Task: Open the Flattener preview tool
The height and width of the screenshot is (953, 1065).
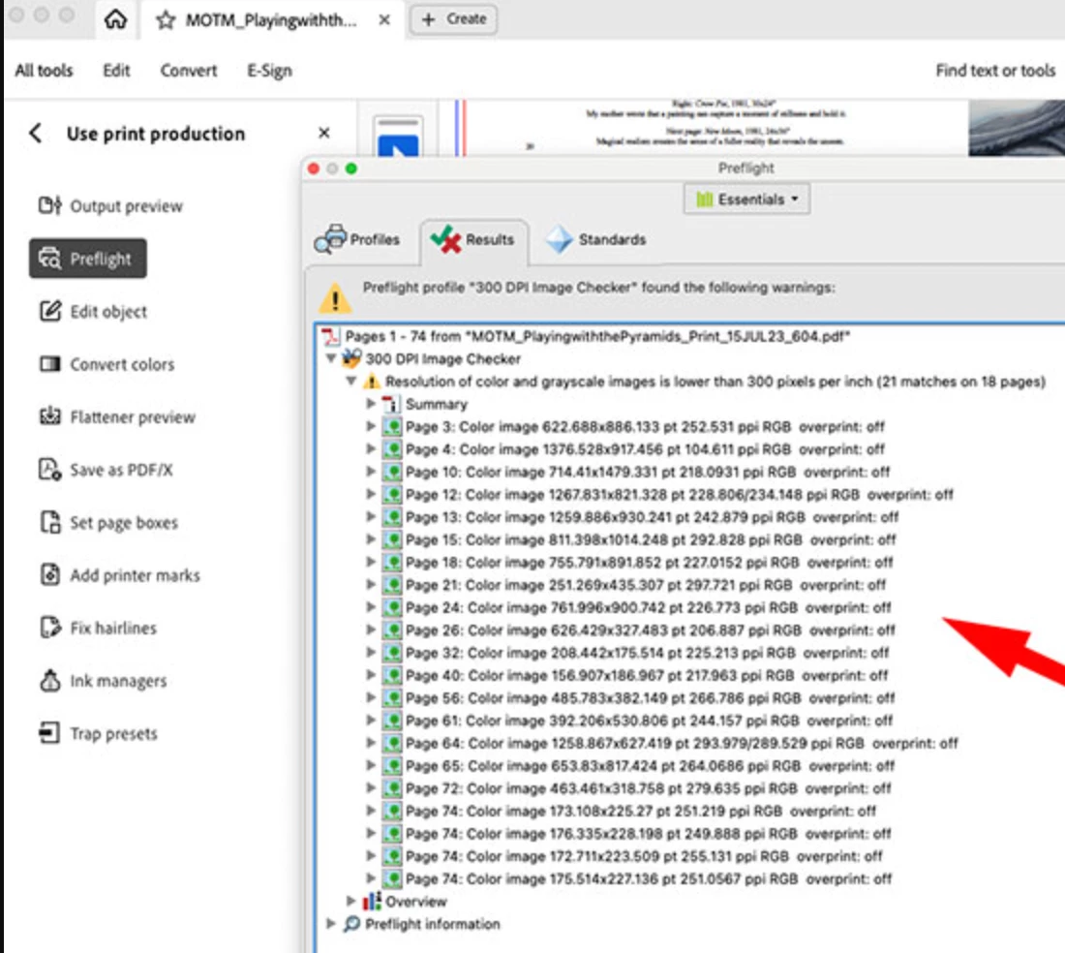Action: [117, 416]
